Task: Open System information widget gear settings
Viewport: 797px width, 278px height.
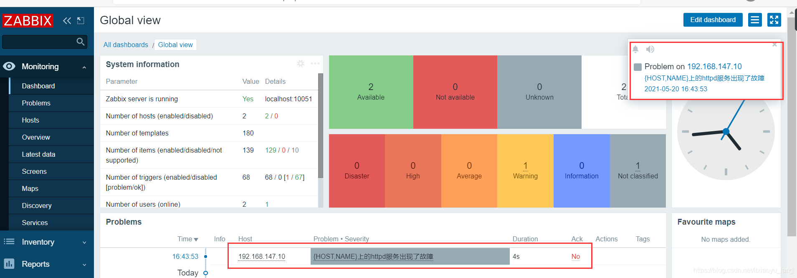Action: [x=301, y=63]
